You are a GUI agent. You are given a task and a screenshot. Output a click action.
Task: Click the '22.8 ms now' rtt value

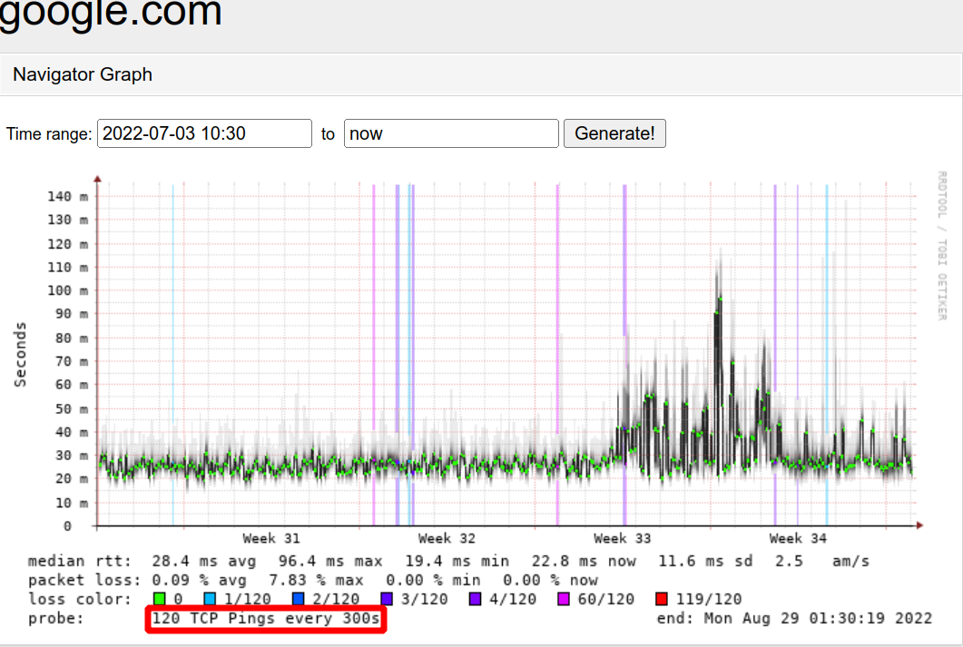tap(584, 561)
